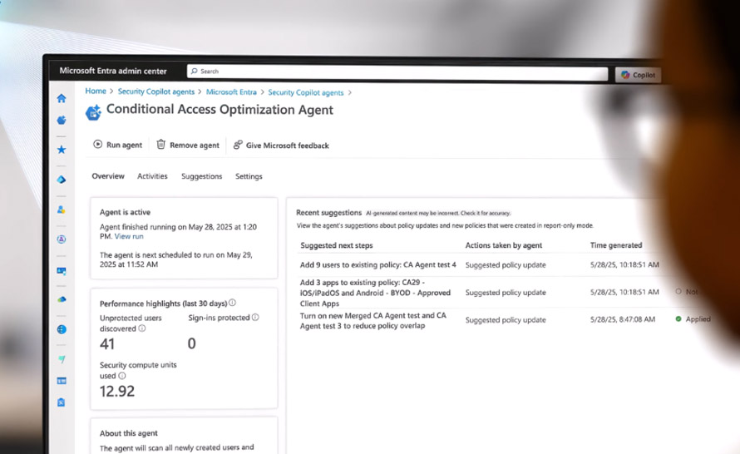Open first Security Copilot agents breadcrumb
The width and height of the screenshot is (740, 454).
[x=156, y=91]
